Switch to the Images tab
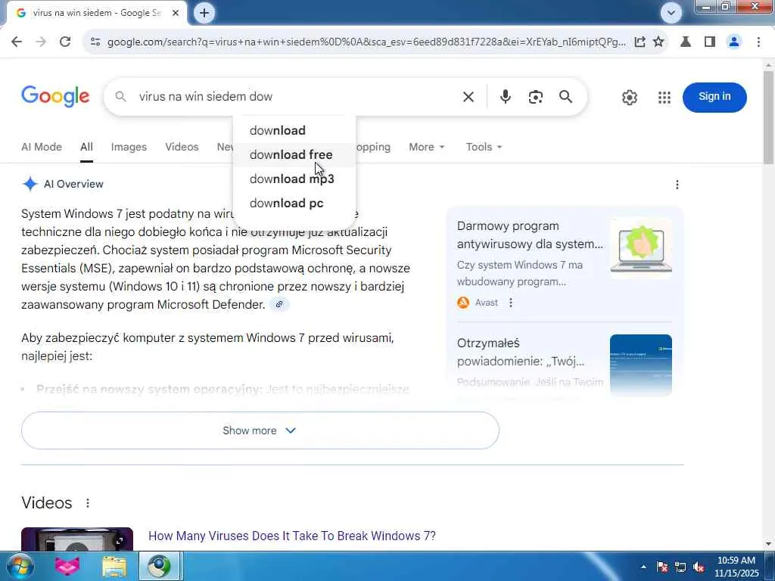Viewport: 775px width, 581px height. [x=129, y=148]
